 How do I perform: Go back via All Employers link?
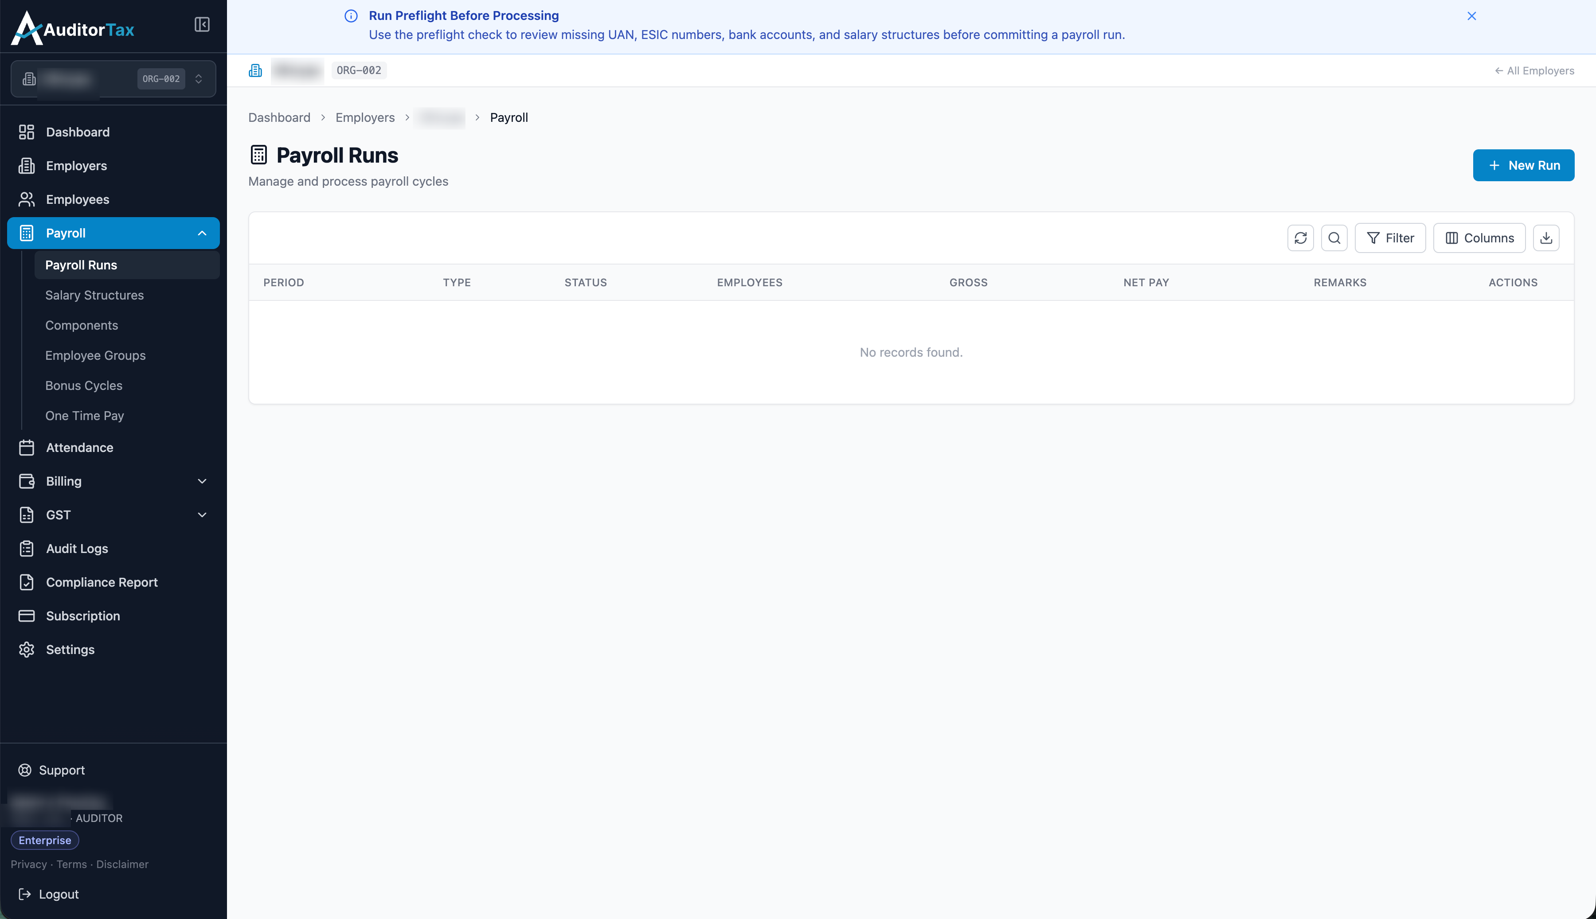tap(1534, 71)
